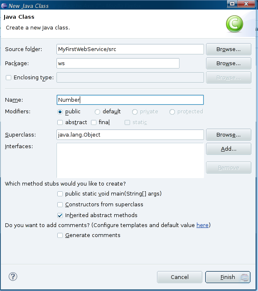
Task: Browse for the Package
Action: pyautogui.click(x=229, y=63)
